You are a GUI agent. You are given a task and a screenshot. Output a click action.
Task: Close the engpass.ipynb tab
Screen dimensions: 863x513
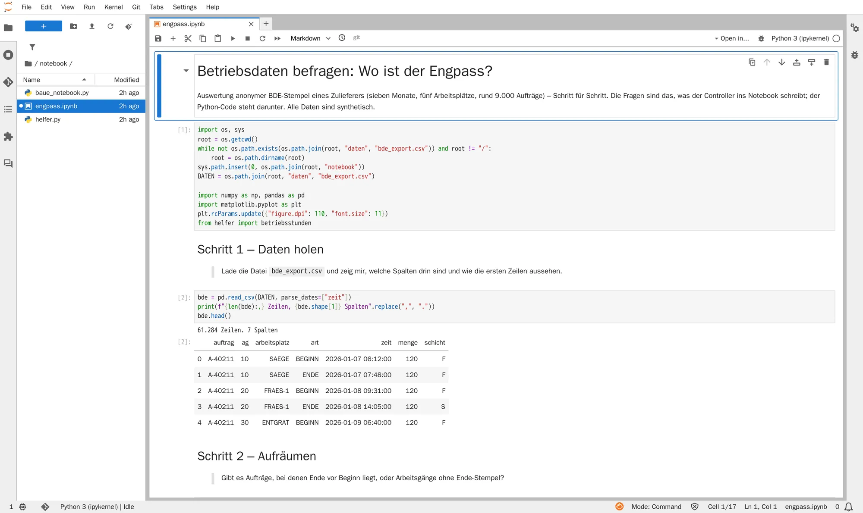pyautogui.click(x=251, y=24)
